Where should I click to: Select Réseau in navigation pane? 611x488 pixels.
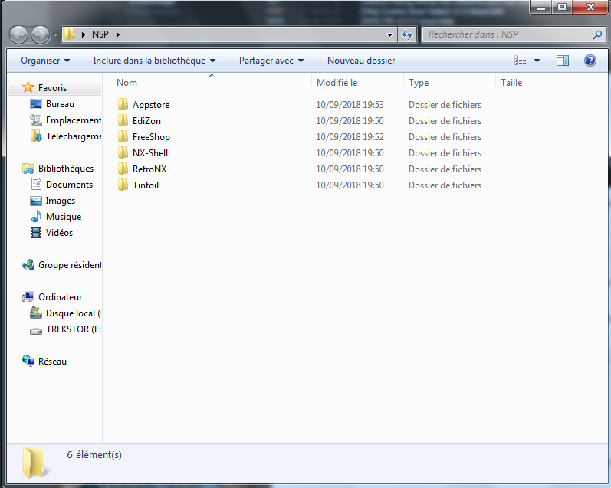click(x=52, y=362)
